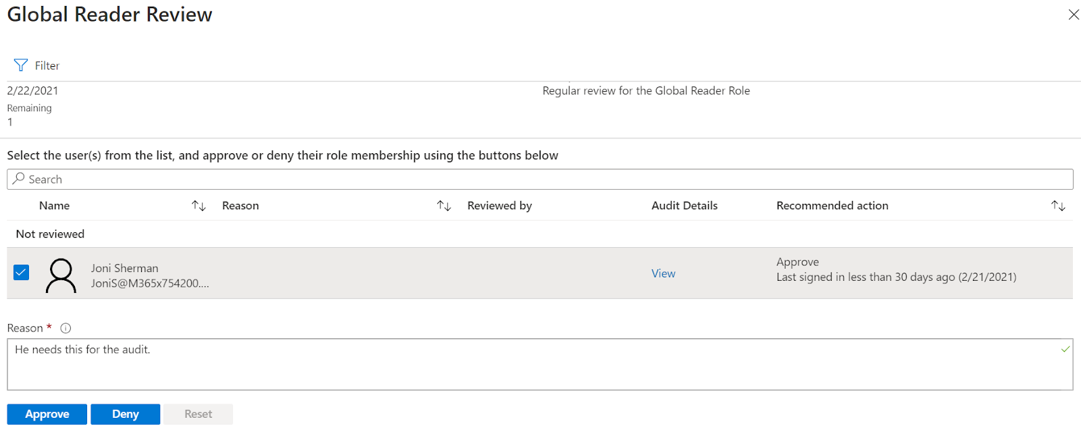This screenshot has width=1081, height=430.
Task: Click the Reviewed by column header
Action: 499,206
